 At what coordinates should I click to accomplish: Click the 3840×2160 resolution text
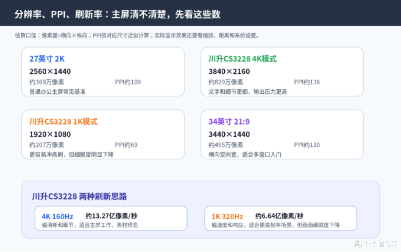coord(229,71)
